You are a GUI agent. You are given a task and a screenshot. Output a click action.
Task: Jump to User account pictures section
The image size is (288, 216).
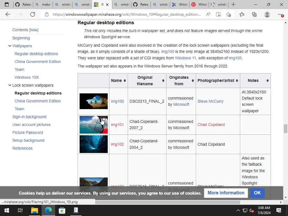tap(31, 125)
